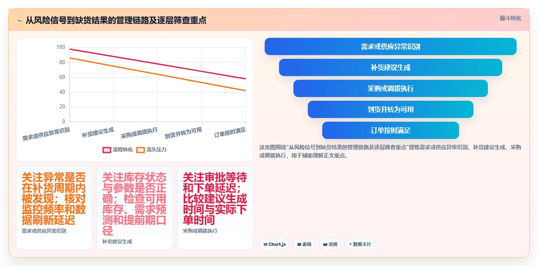This screenshot has height=266, width=538.
Task: Click the 进度 tag chip
Action: [x=330, y=244]
